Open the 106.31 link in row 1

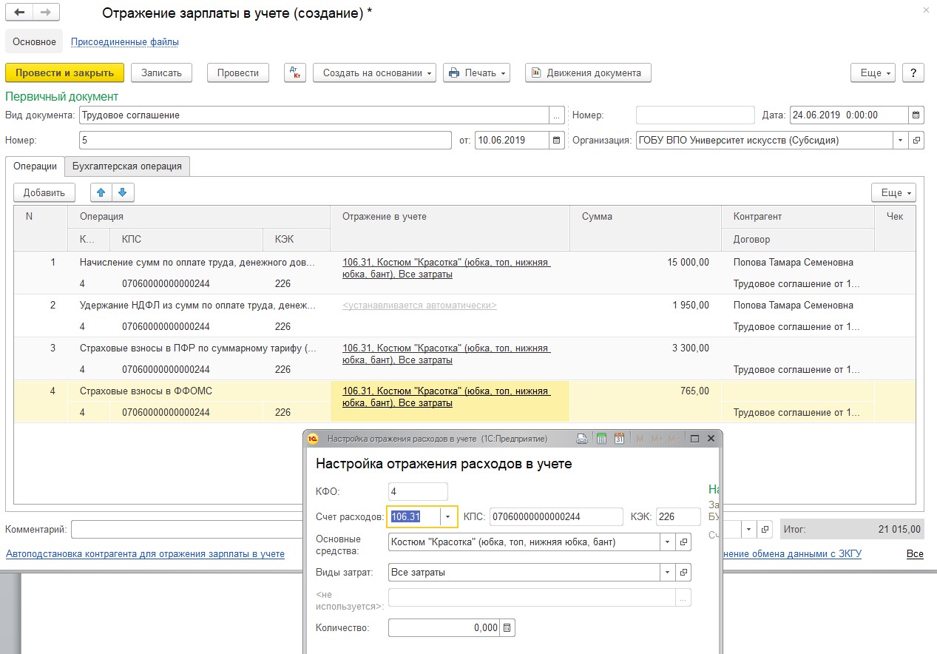[446, 268]
